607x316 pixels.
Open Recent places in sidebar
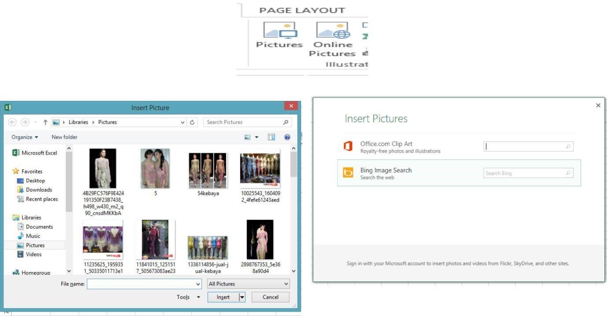(37, 199)
